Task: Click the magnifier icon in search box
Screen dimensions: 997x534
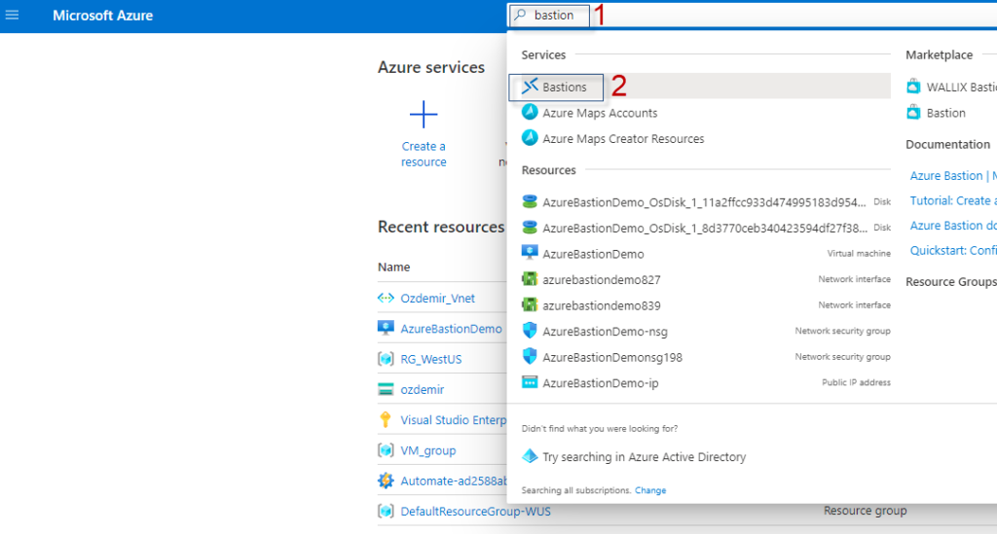Action: tap(521, 15)
